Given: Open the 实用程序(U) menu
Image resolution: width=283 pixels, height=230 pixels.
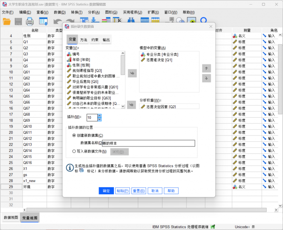Looking at the screenshot, I should click(x=132, y=12).
